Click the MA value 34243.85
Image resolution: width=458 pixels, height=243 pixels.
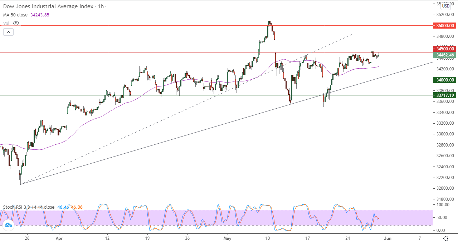pyautogui.click(x=40, y=15)
